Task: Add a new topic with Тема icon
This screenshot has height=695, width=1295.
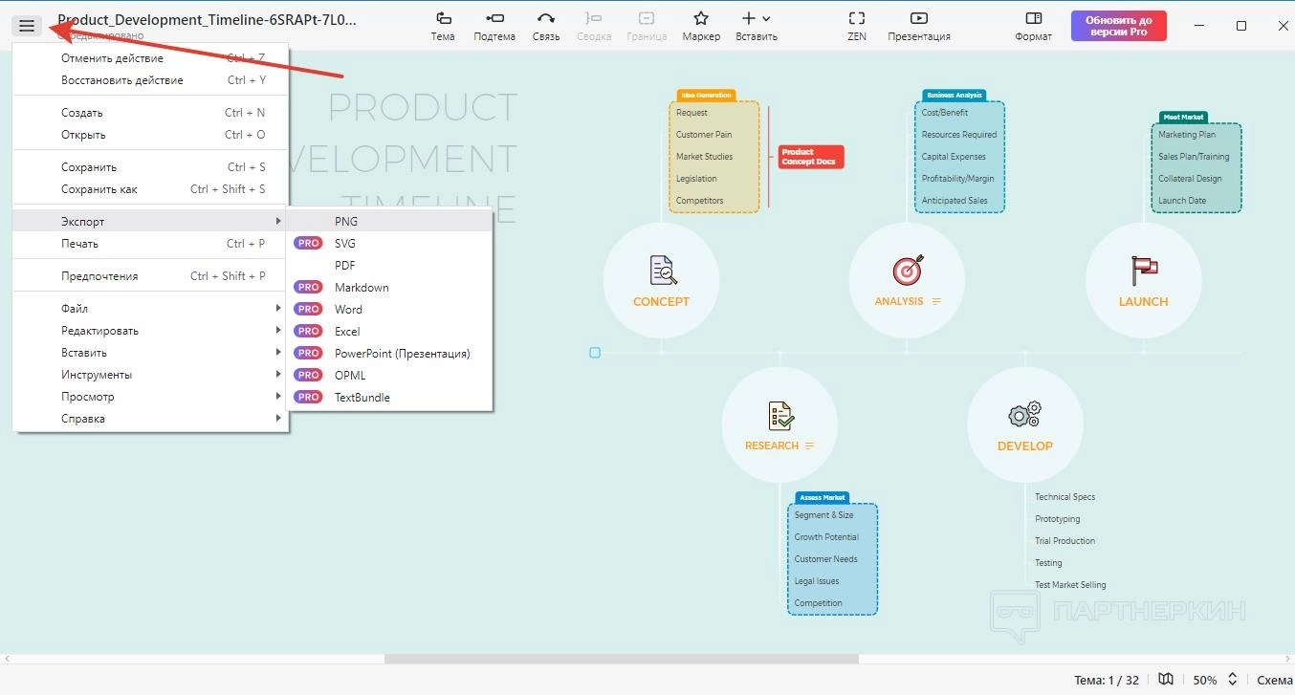Action: coord(443,26)
